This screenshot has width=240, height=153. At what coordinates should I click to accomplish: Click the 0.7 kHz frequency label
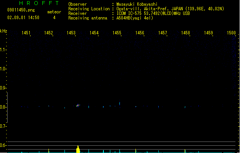[x=3, y=126]
